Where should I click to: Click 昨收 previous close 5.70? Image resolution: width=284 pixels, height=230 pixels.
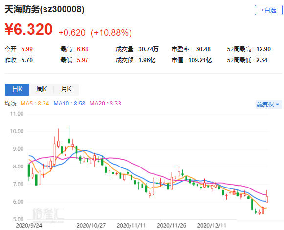tap(27, 60)
